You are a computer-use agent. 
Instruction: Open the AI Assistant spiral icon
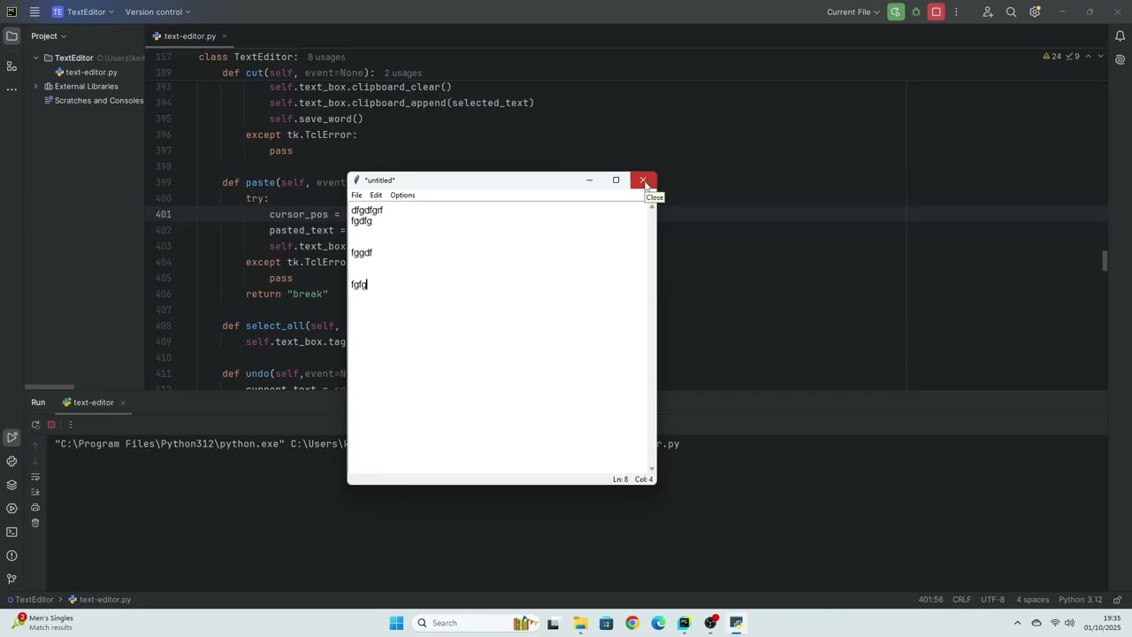(x=1120, y=60)
